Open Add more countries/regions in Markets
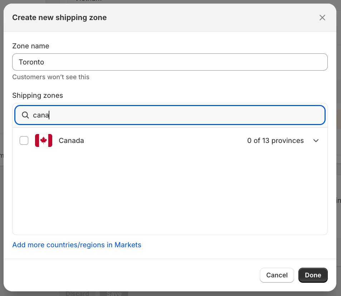The height and width of the screenshot is (296, 341). [77, 245]
